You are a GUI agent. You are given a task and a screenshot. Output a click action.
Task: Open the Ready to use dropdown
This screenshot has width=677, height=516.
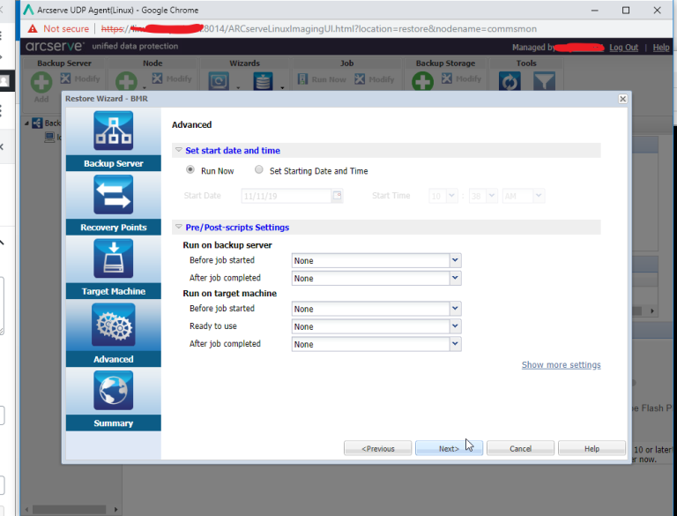[x=455, y=326]
